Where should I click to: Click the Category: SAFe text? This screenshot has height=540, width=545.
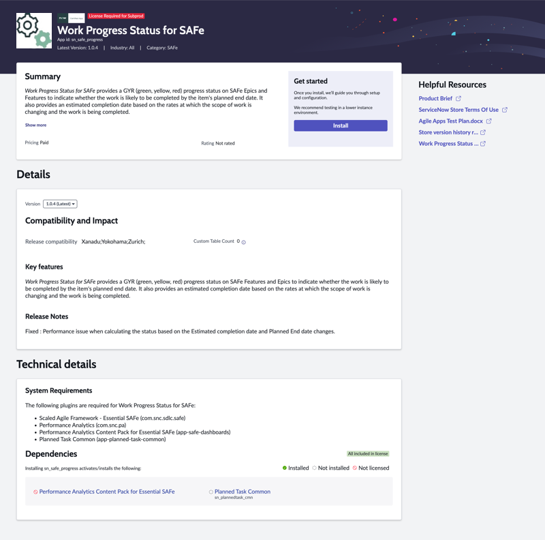point(162,48)
